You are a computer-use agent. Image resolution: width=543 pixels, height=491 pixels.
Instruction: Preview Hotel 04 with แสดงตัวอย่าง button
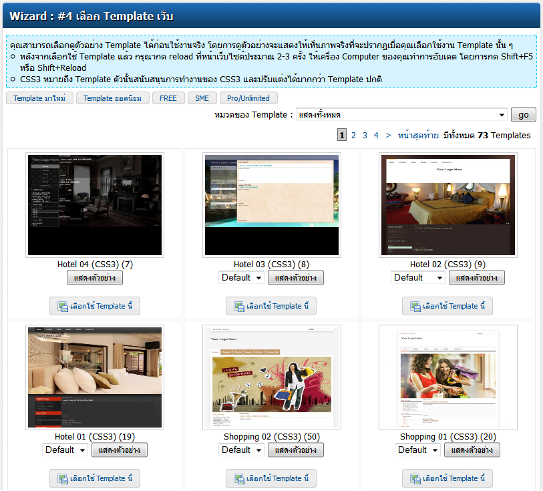pyautogui.click(x=95, y=278)
